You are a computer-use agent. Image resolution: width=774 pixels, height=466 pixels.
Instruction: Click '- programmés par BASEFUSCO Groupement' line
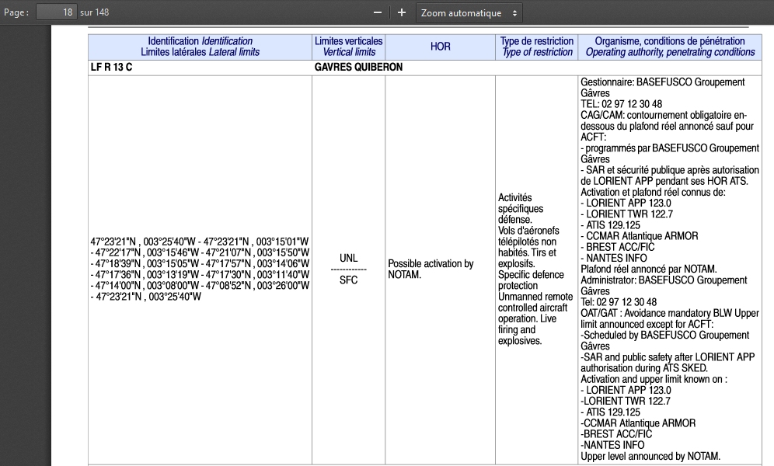pos(670,148)
